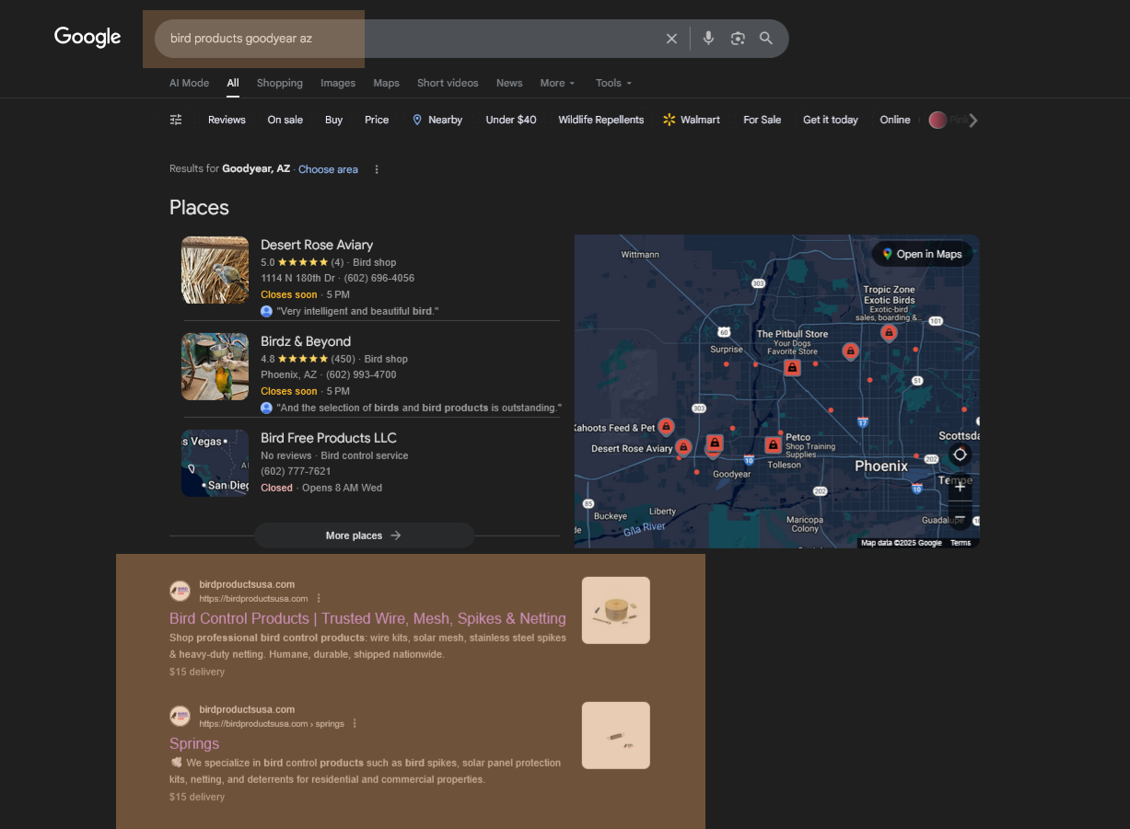Enable the On sale filter chip
This screenshot has width=1130, height=829.
[x=285, y=120]
